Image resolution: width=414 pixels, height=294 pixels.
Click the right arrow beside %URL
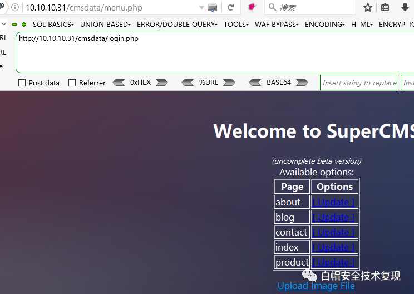click(229, 82)
